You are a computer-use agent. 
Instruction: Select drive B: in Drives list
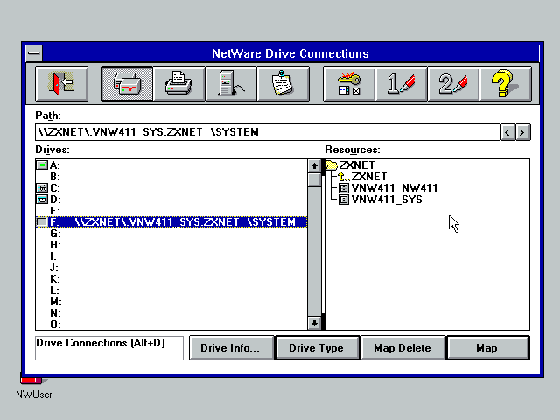(x=171, y=177)
